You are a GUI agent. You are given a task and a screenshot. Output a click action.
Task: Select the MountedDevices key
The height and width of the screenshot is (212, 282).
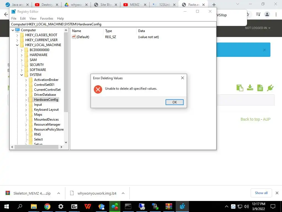point(46,120)
